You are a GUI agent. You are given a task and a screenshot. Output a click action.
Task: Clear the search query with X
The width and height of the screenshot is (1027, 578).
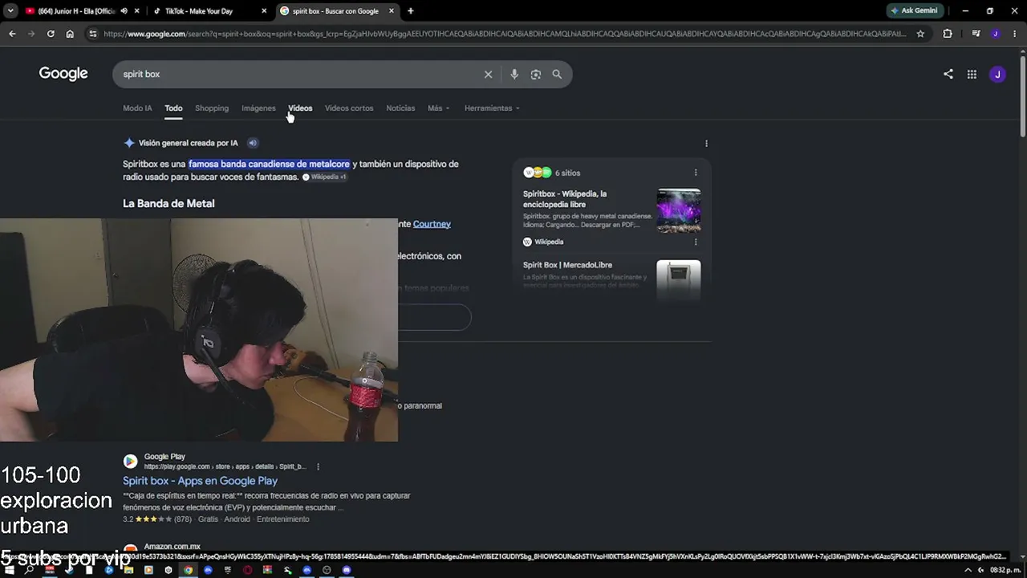click(488, 74)
